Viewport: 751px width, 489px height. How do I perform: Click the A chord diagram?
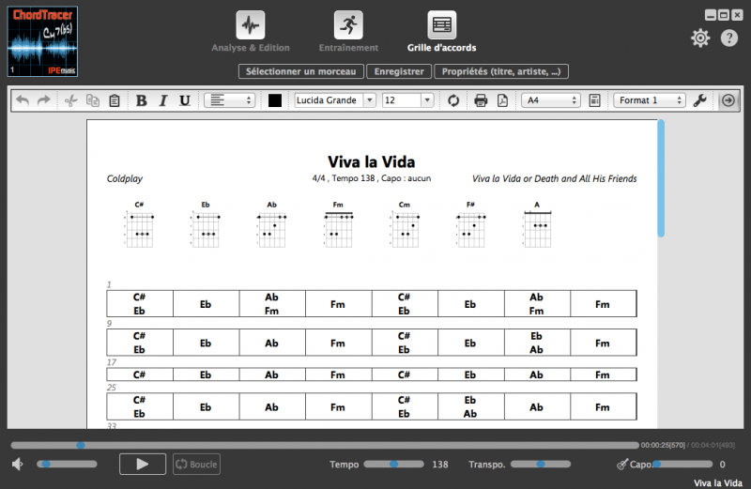point(537,224)
